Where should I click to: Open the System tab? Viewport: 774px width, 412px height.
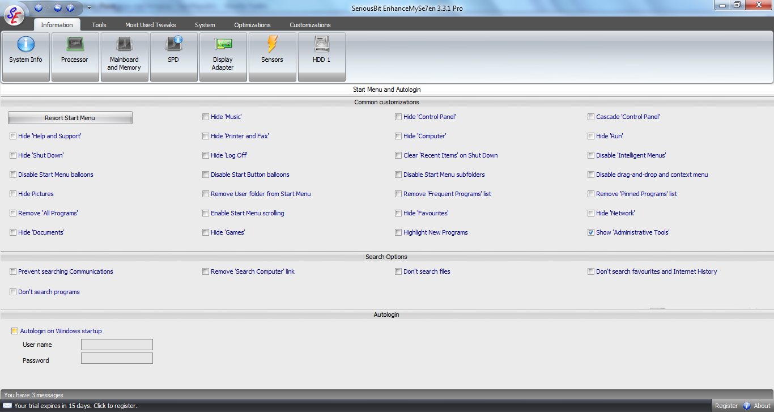205,25
